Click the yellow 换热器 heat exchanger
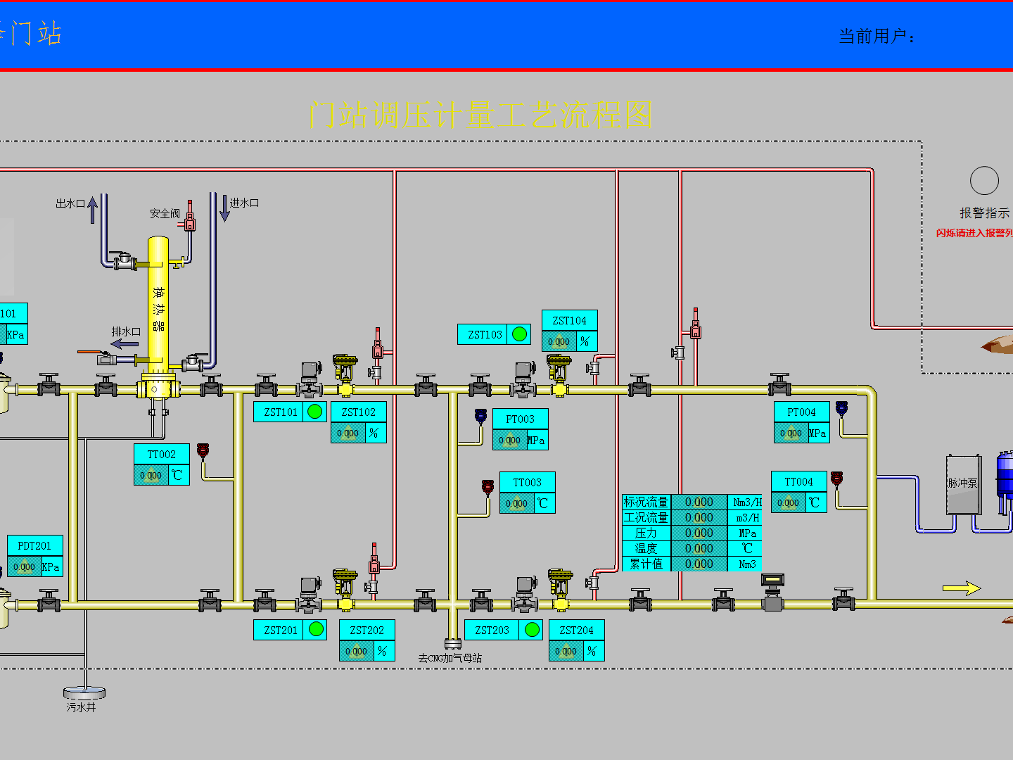The image size is (1013, 760). 158,310
